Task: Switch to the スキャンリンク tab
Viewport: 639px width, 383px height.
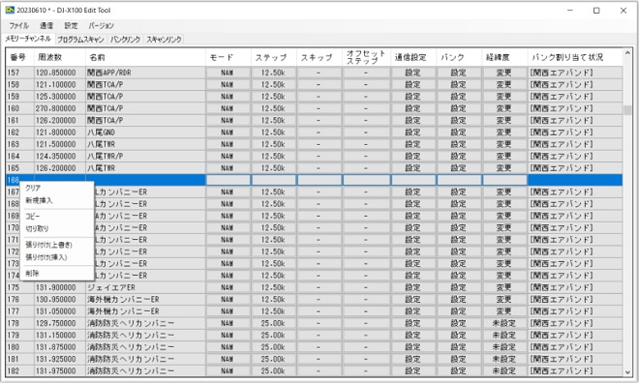Action: pos(164,40)
